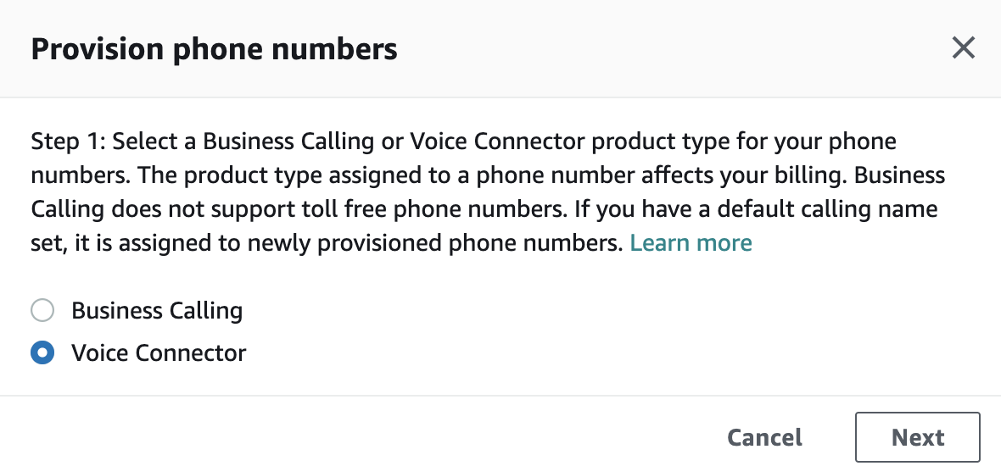Cancel the phone number provisioning
Image resolution: width=1001 pixels, height=466 pixels.
[765, 437]
